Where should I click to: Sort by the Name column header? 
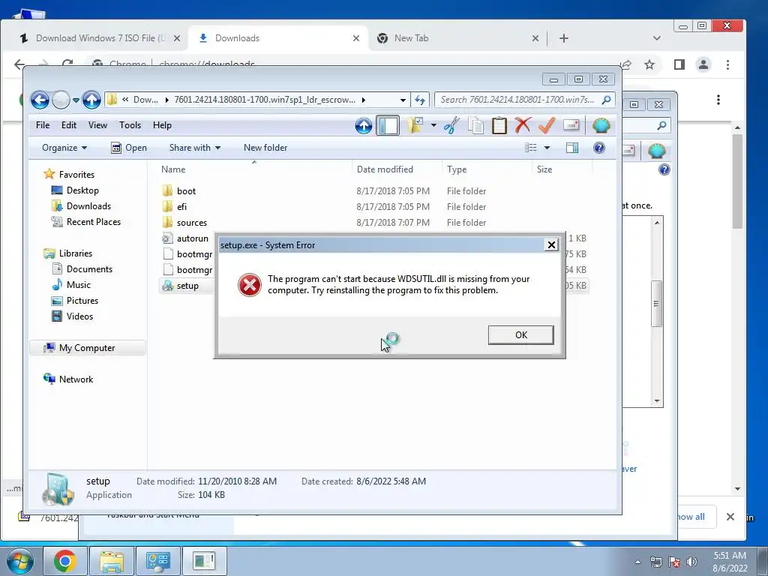(x=254, y=169)
